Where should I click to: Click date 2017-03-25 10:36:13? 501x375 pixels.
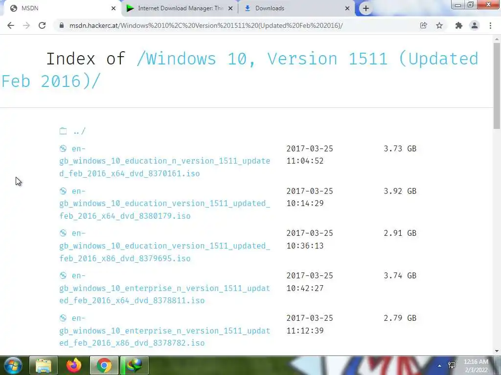tap(310, 239)
